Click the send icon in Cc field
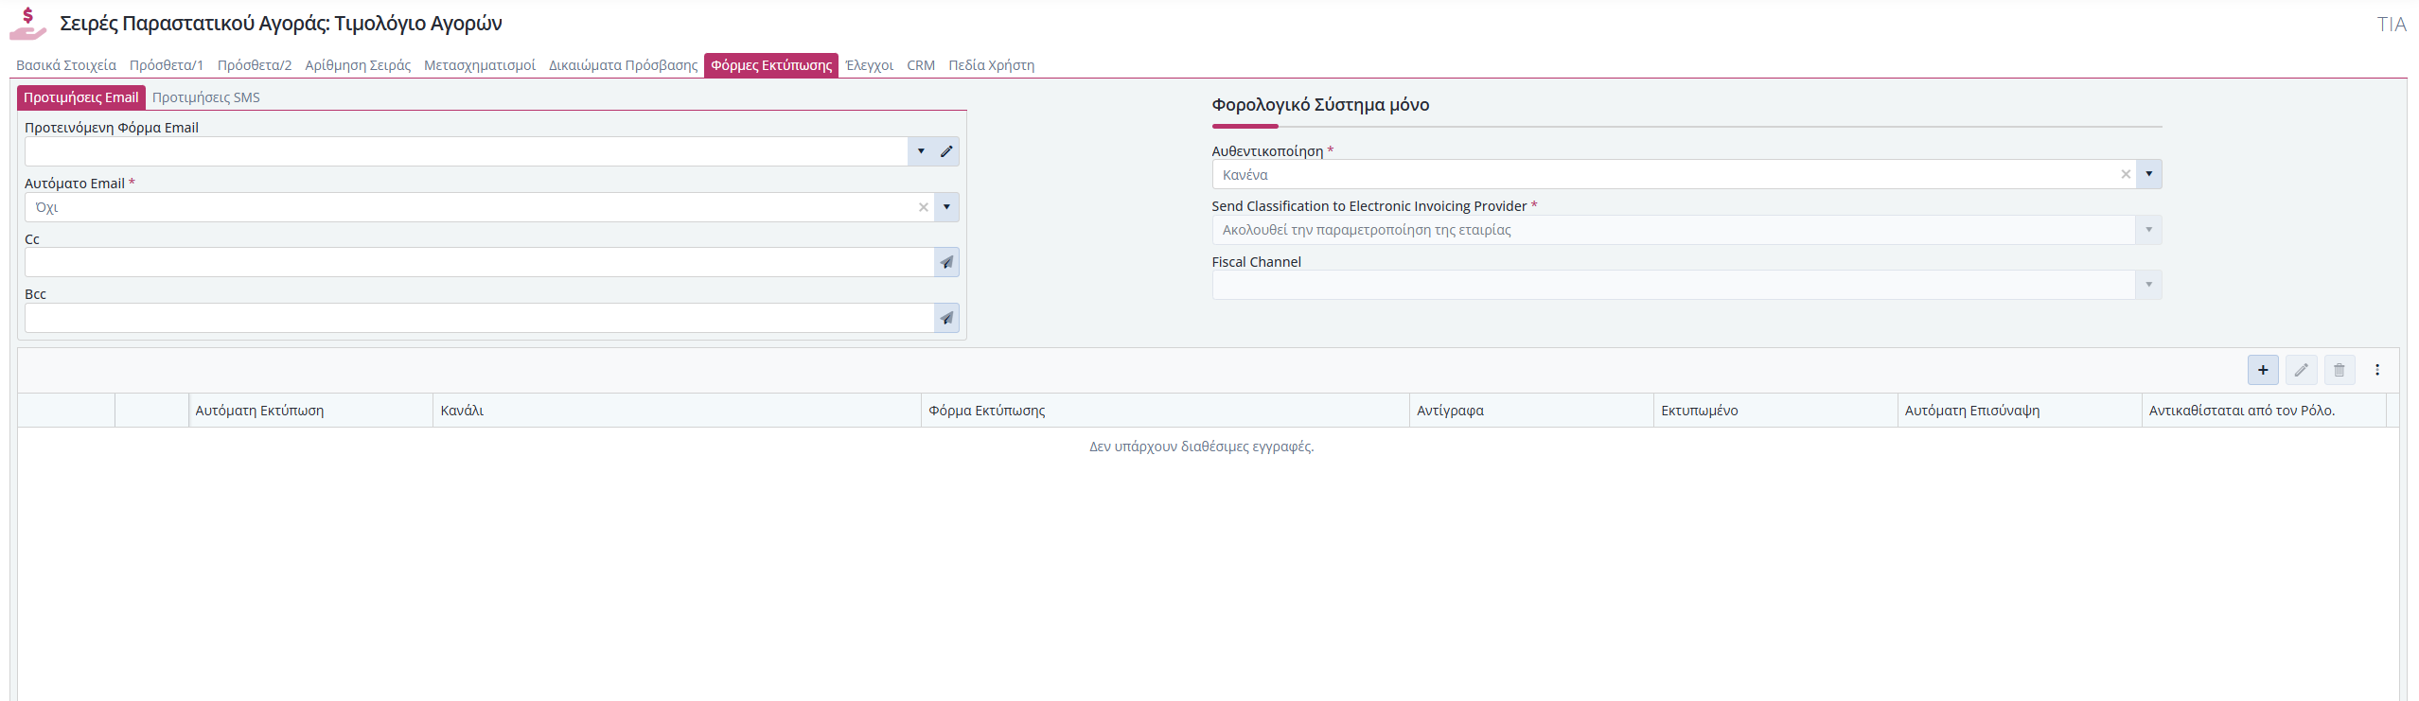Image resolution: width=2419 pixels, height=701 pixels. (946, 262)
